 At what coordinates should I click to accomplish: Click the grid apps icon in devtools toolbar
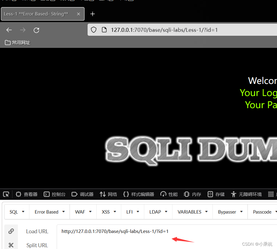tap(271, 194)
